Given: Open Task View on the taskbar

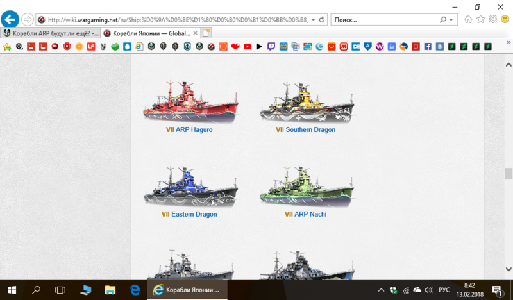Looking at the screenshot, I should coord(60,290).
